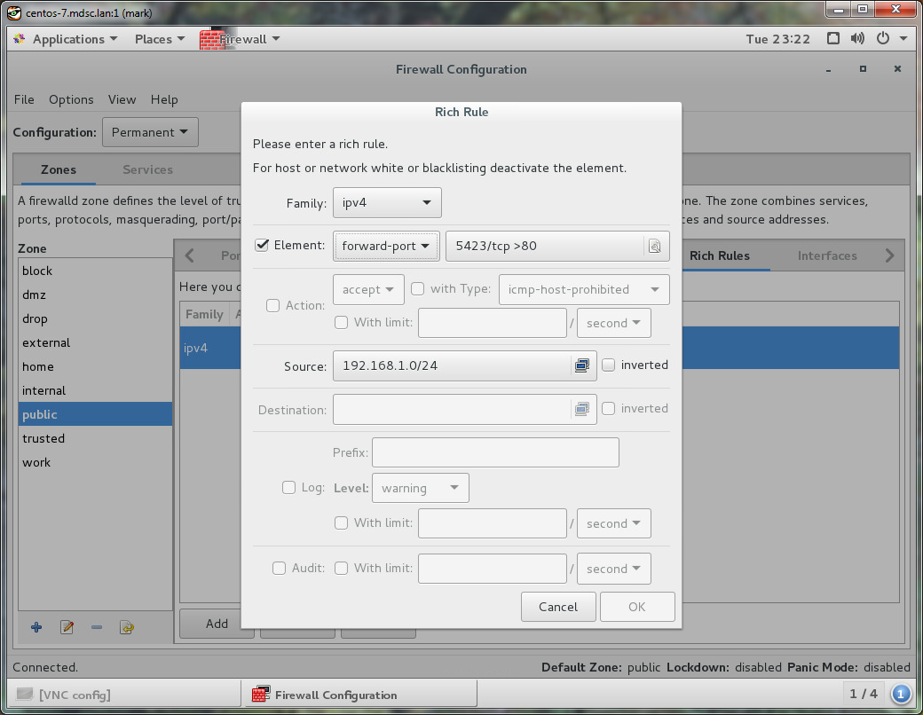Uncheck the Element checkbox
This screenshot has width=923, height=715.
coord(262,246)
